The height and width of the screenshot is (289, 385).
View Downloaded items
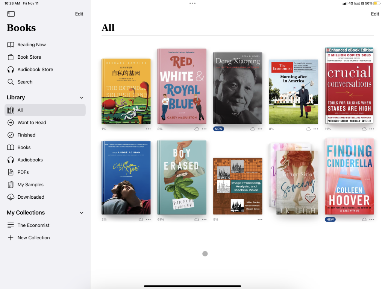[30, 197]
